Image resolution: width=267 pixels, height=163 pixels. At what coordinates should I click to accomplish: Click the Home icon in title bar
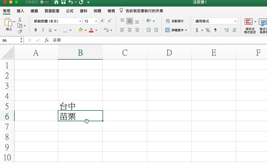(x=56, y=2)
